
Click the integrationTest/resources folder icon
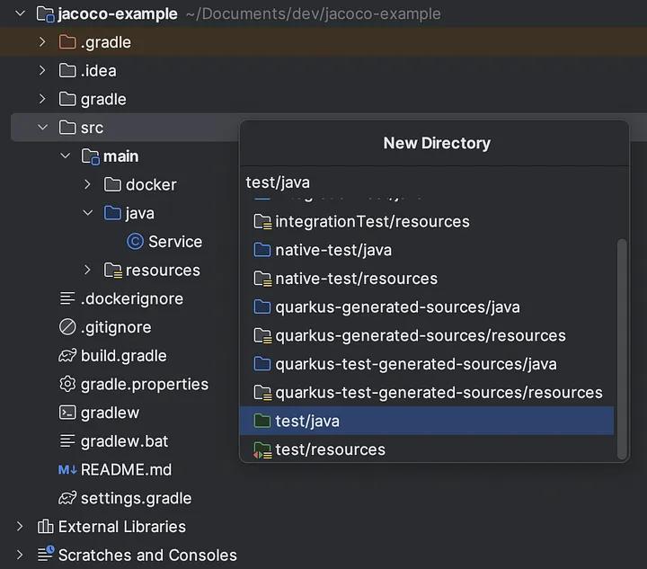click(x=262, y=222)
